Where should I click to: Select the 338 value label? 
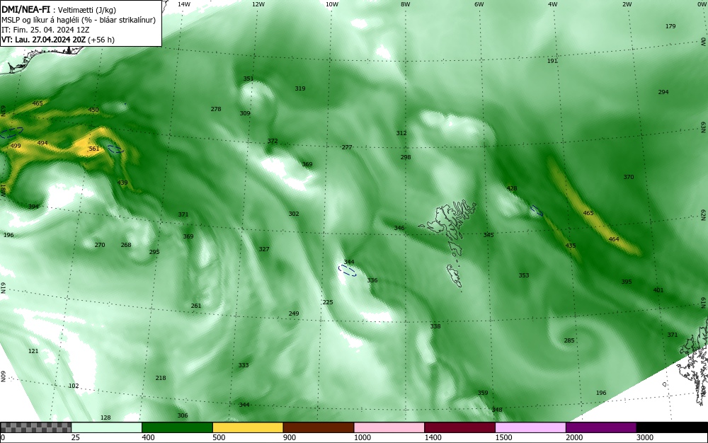click(435, 326)
